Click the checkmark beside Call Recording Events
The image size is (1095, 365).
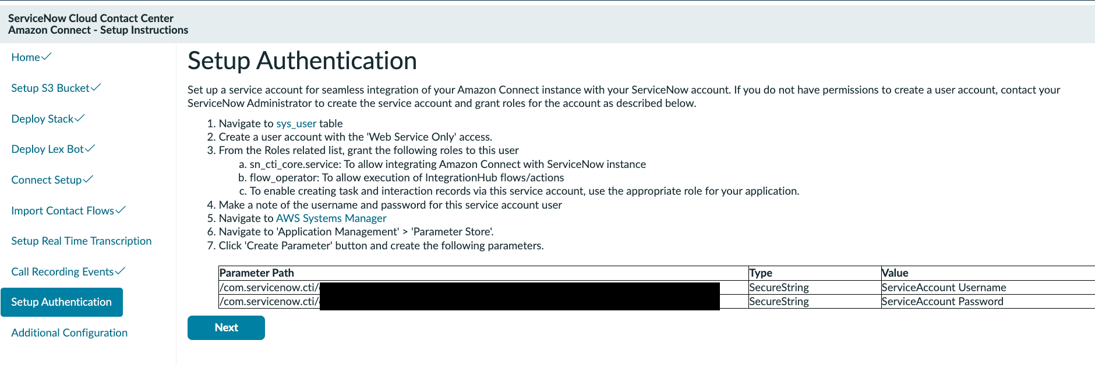[x=121, y=271]
